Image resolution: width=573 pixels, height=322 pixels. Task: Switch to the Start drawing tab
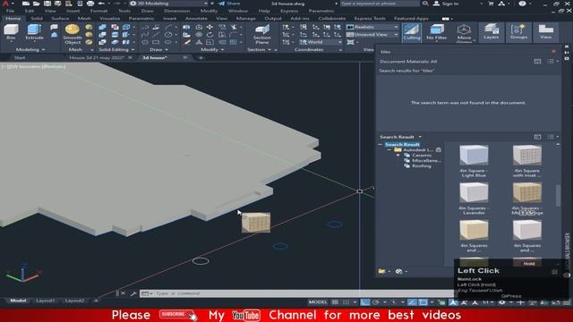pos(20,57)
